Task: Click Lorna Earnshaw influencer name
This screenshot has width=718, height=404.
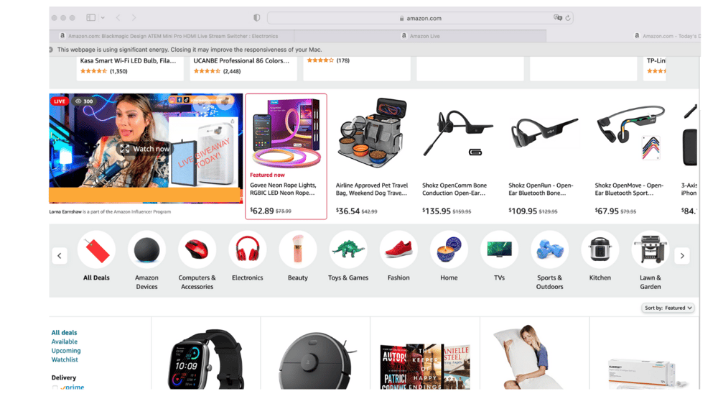Action: coord(65,212)
